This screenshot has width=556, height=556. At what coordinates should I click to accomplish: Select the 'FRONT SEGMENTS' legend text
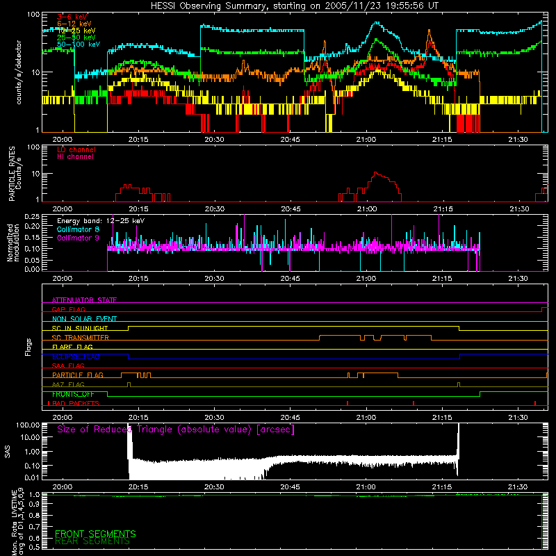(x=95, y=534)
